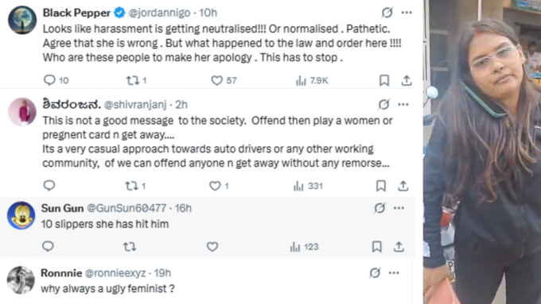Open the woman's photo on the right
The image size is (541, 304).
(482, 152)
